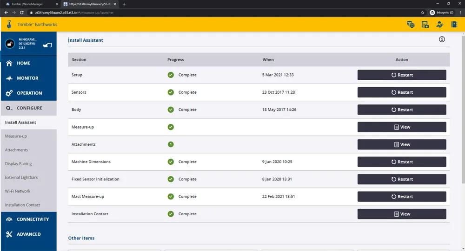Image resolution: width=465 pixels, height=251 pixels.
Task: Open the Inkognito profile icon
Action: click(432, 13)
